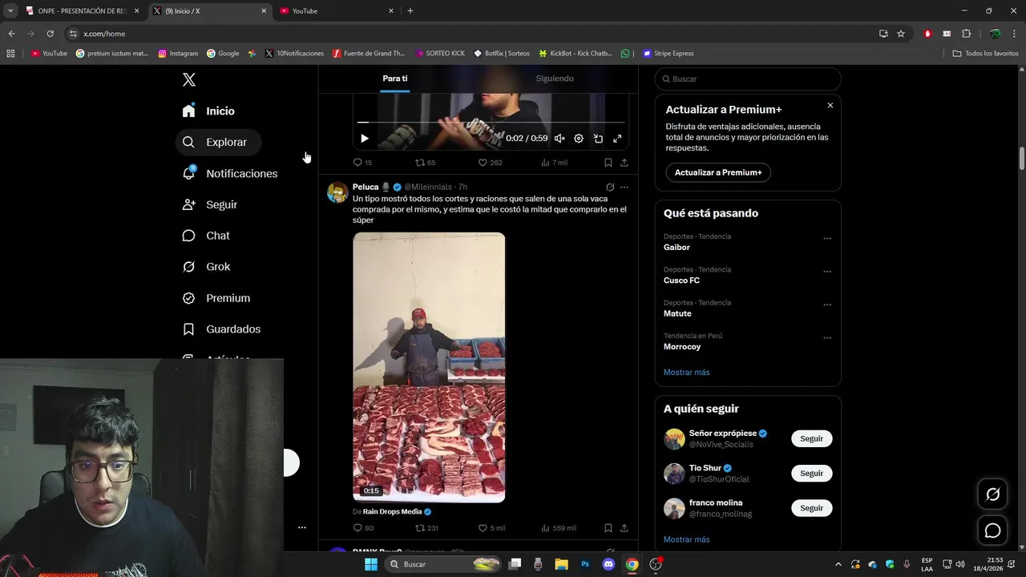The image size is (1026, 577).
Task: Expand top video to fullscreen
Action: (617, 138)
